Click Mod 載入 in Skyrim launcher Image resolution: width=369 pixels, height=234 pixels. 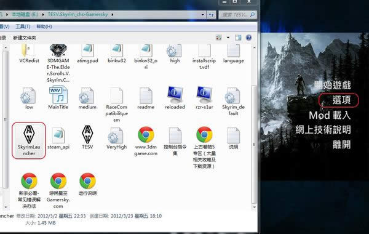click(x=330, y=116)
